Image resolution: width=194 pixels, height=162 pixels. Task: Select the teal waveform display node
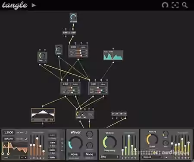coord(113,55)
